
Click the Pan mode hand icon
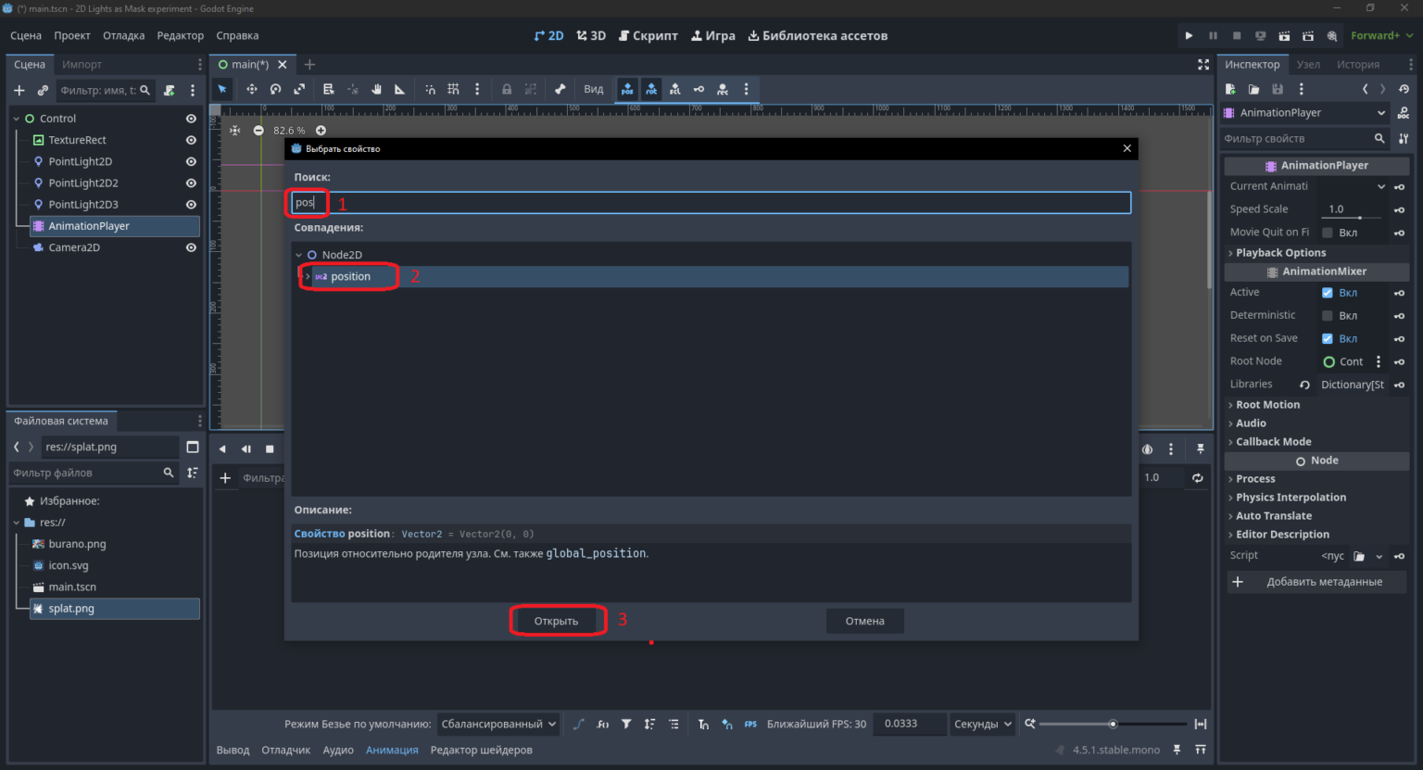(376, 89)
